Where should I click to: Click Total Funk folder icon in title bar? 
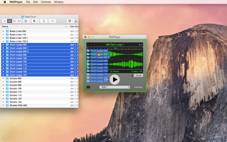(23, 17)
